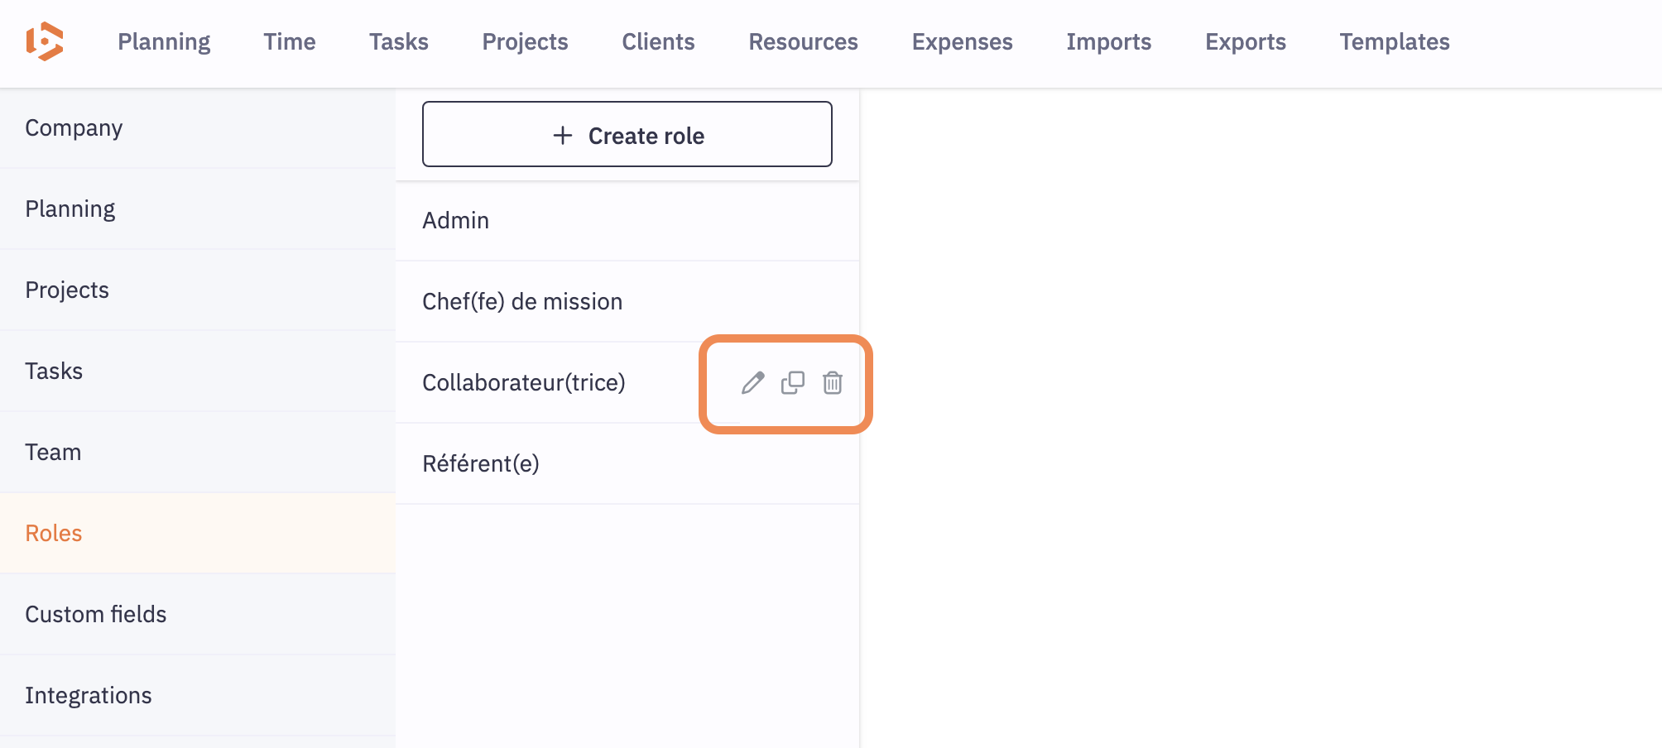This screenshot has height=748, width=1662.
Task: Duplicate the Collaborateur(trice) role
Action: tap(792, 383)
